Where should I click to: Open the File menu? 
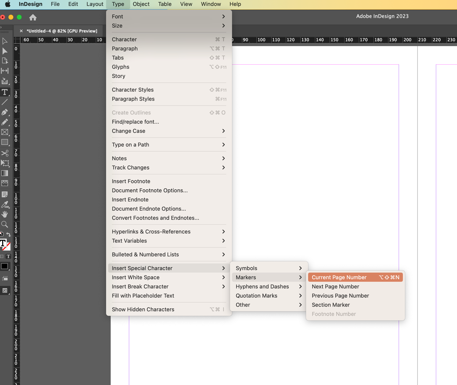tap(55, 4)
